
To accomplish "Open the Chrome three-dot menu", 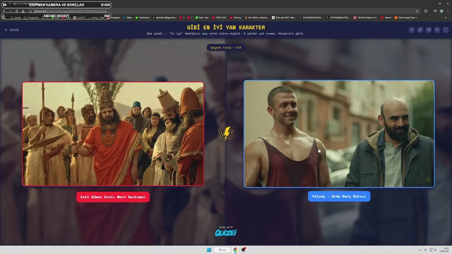I will (x=447, y=11).
